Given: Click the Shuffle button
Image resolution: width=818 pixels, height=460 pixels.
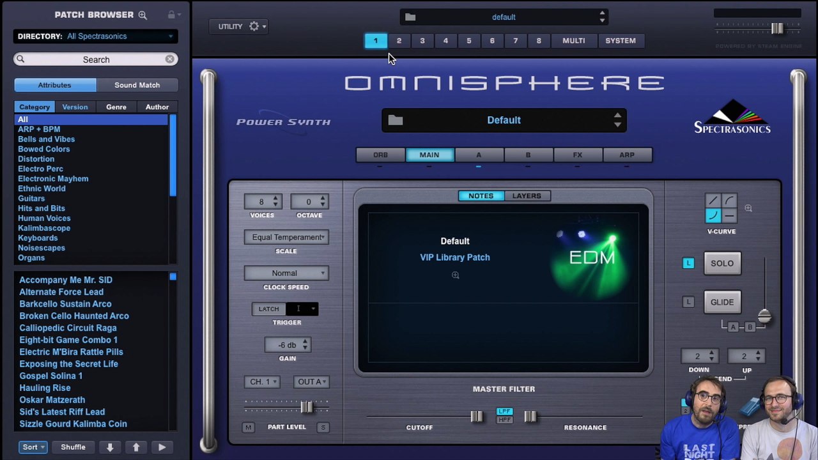Looking at the screenshot, I should point(73,447).
